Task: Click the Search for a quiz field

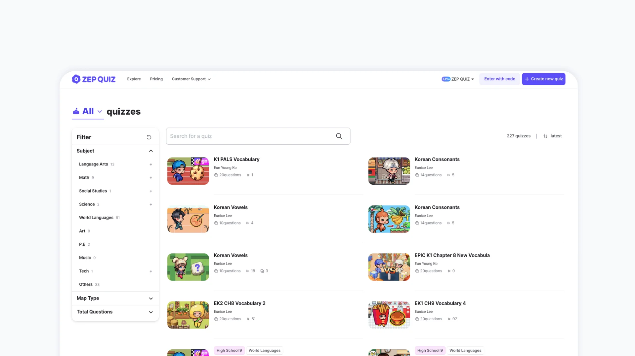Action: click(258, 136)
